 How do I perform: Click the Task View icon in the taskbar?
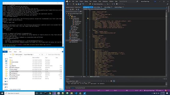41,93
